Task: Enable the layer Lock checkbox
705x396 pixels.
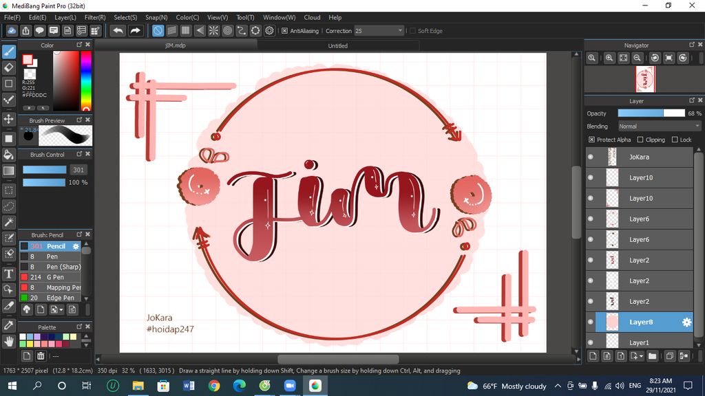Action: point(675,140)
